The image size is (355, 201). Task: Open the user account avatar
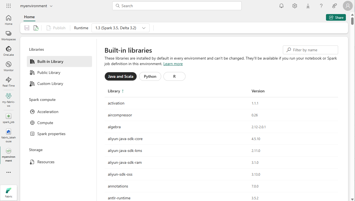pyautogui.click(x=348, y=6)
